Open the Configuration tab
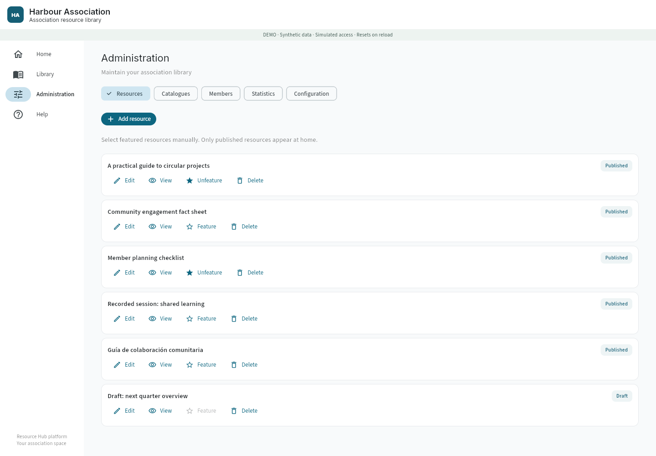The height and width of the screenshot is (456, 656). point(312,93)
